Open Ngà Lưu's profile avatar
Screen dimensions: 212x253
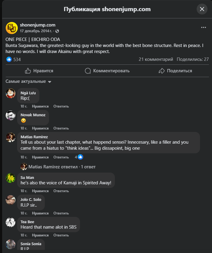[x=11, y=93]
